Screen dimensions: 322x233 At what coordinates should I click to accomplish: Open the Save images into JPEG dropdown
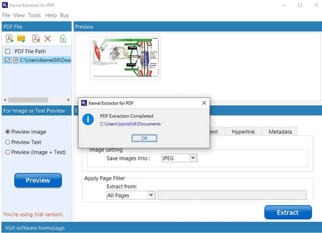tap(179, 158)
